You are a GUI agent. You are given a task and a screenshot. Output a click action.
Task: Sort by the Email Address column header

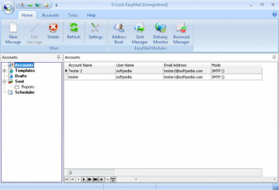coord(187,65)
